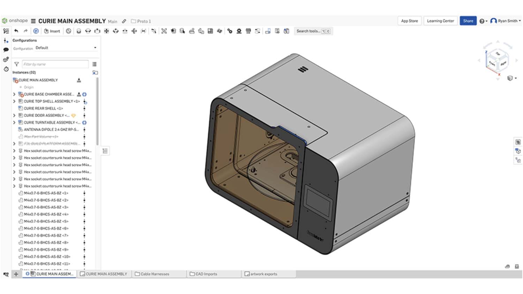Click the blue Share button
Viewport: 523px width, 294px height.
tap(468, 21)
